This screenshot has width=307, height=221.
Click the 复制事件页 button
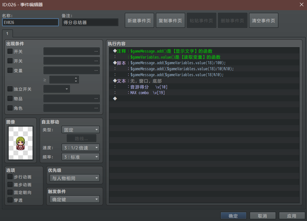click(170, 20)
